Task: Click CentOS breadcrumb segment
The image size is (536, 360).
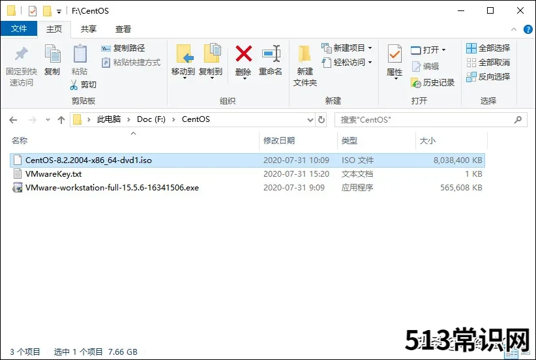Action: point(196,119)
